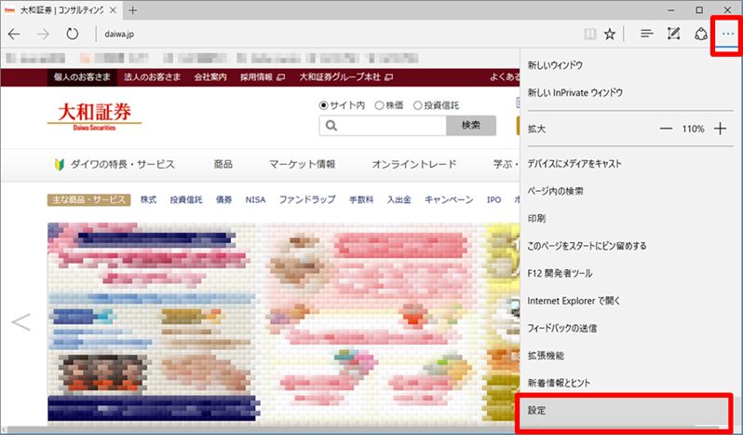Open 大和証券グループ本社 link
Image resolution: width=743 pixels, height=435 pixels.
(x=346, y=76)
